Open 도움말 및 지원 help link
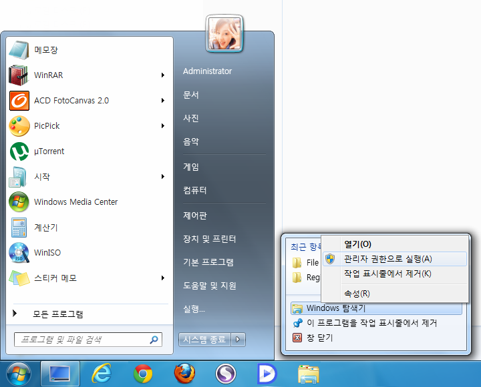 (x=210, y=286)
